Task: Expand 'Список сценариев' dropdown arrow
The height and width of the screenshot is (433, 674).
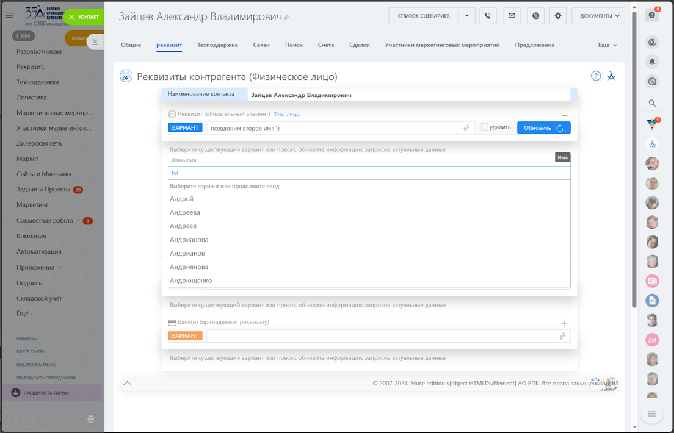Action: coord(466,16)
